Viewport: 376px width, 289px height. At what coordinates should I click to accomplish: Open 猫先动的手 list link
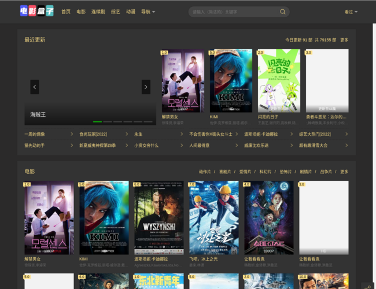click(35, 146)
